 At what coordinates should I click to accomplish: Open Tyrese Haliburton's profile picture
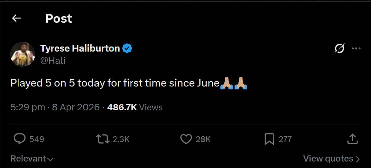[x=23, y=54]
